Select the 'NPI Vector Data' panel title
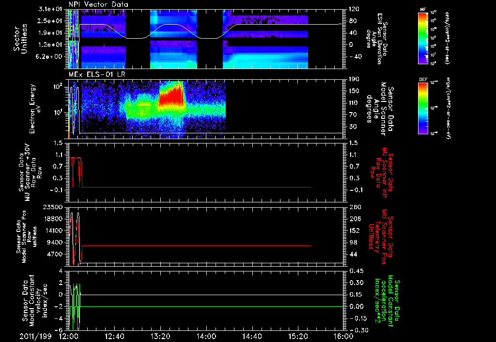Viewport: 496px width, 342px height. coord(98,4)
